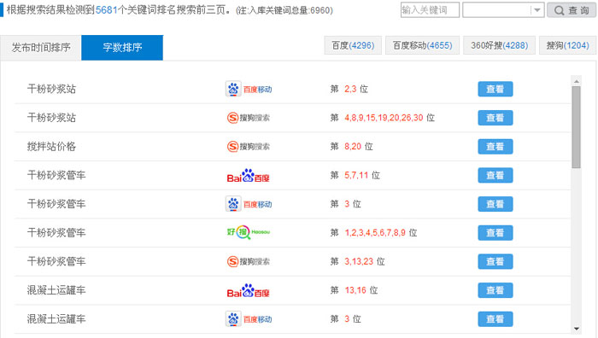The width and height of the screenshot is (598, 338).
Task: Click Baidu logo in 混凝土运罐车 row
Action: coord(249,291)
